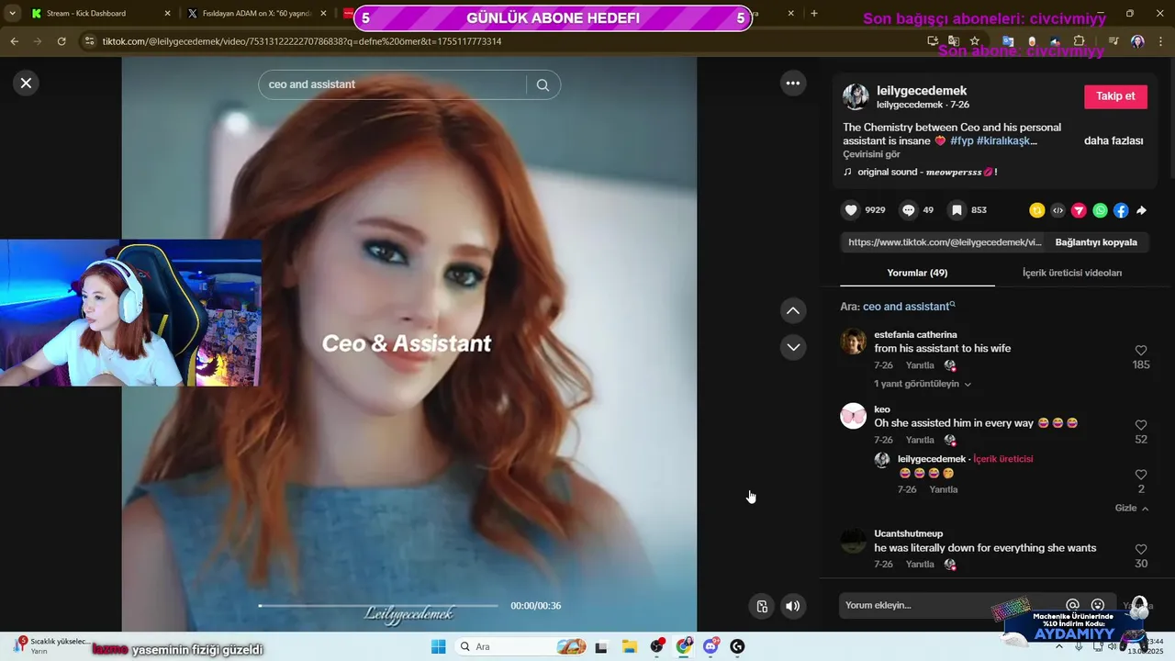Image resolution: width=1175 pixels, height=661 pixels.
Task: Like the video via heart icon
Action: click(x=851, y=210)
